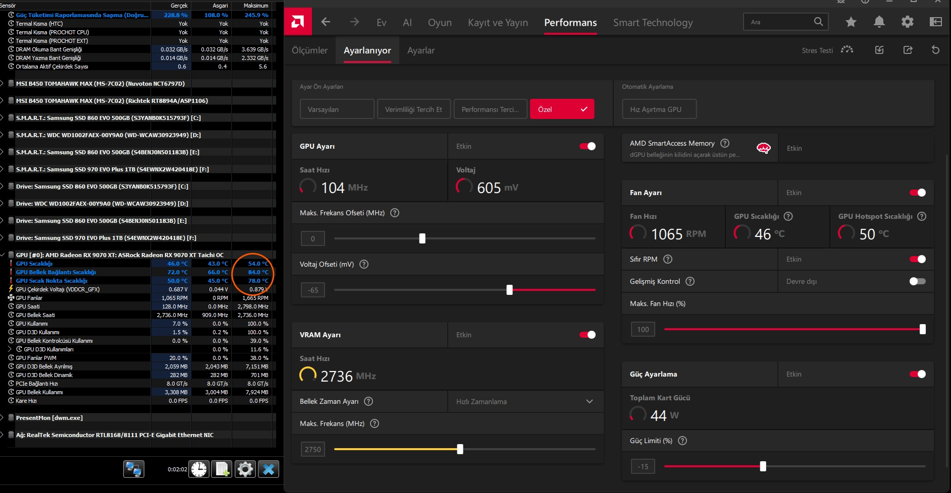Toggle the Sıfır RPM switch
The image size is (951, 493).
tap(918, 259)
